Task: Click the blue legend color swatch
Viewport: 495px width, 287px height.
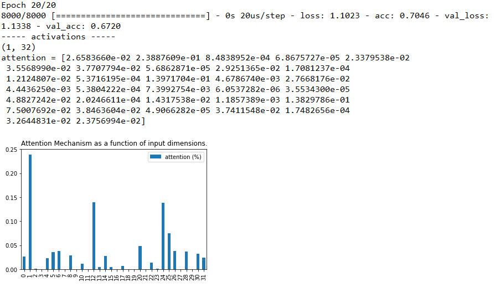Action: [x=156, y=157]
